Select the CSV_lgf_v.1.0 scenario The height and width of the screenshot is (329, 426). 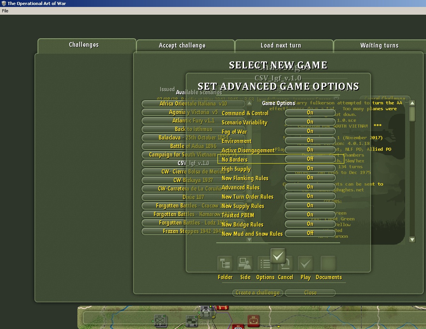[193, 163]
